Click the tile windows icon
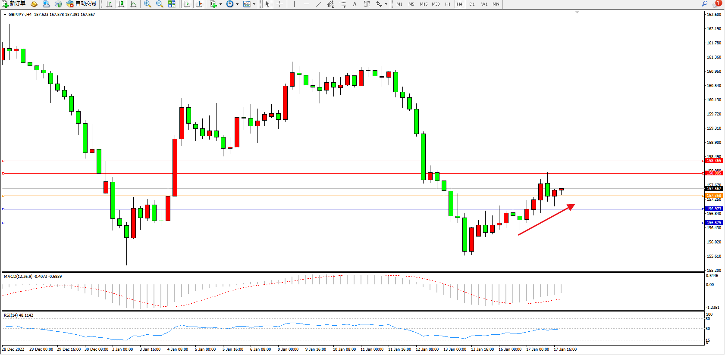The image size is (725, 355). pos(172,4)
